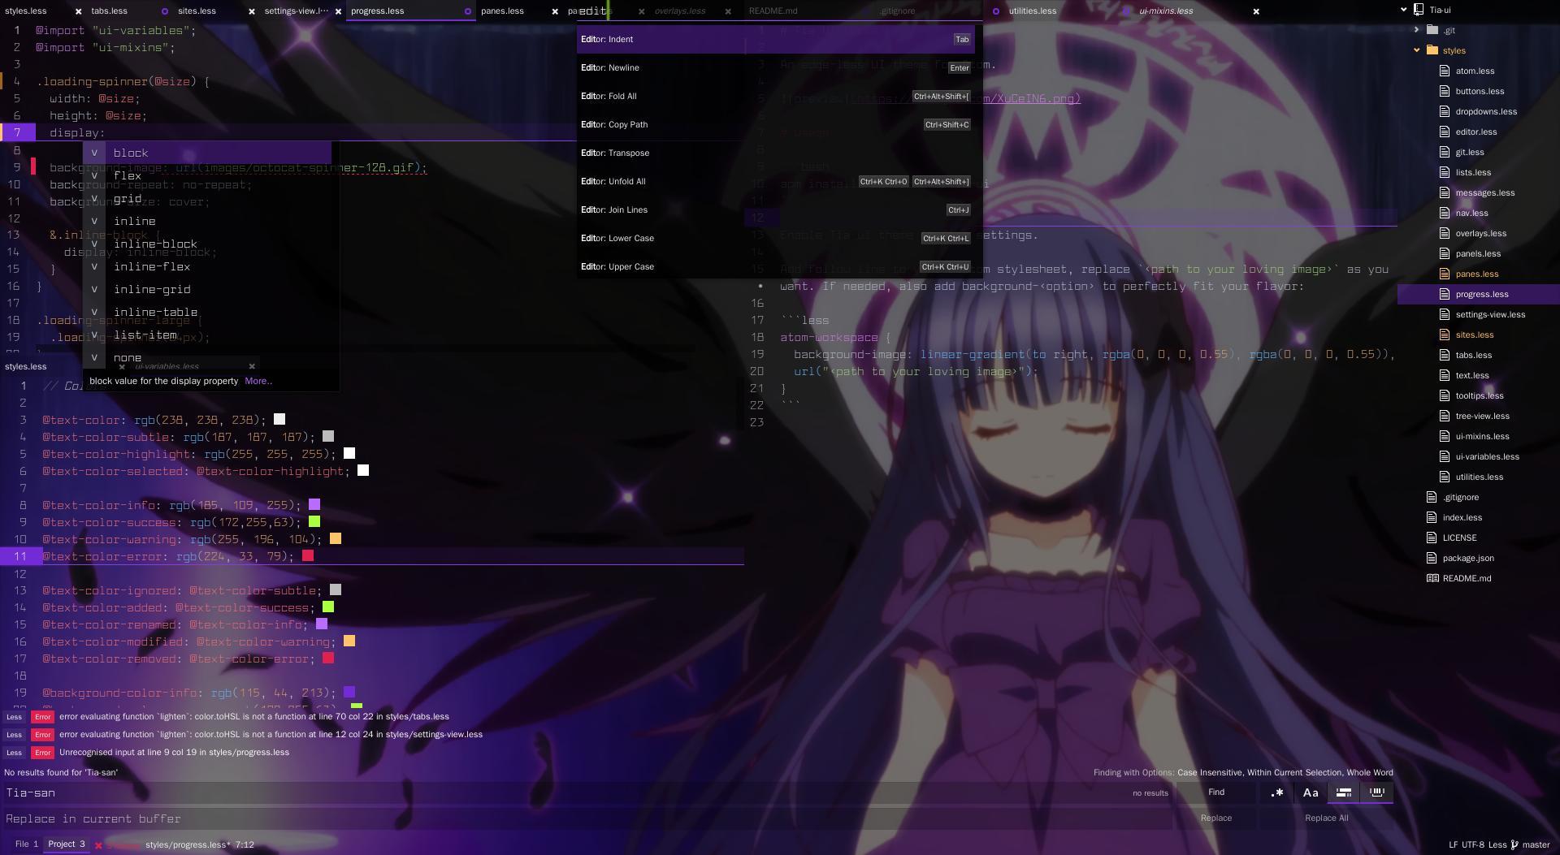Toggle the Use Regex find option
1560x855 pixels.
1277,792
